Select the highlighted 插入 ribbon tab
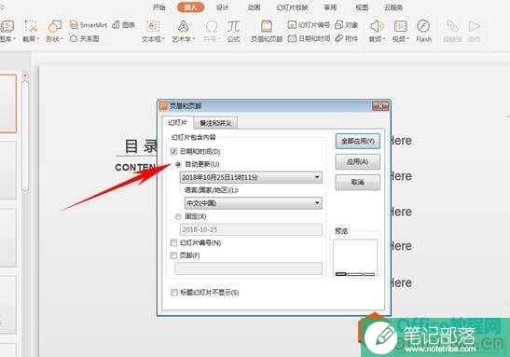The image size is (510, 357). pos(190,7)
